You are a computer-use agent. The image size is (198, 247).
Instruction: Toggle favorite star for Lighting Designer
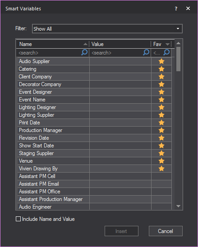(x=161, y=107)
